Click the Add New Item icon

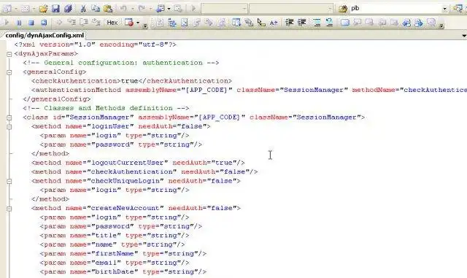coord(25,9)
